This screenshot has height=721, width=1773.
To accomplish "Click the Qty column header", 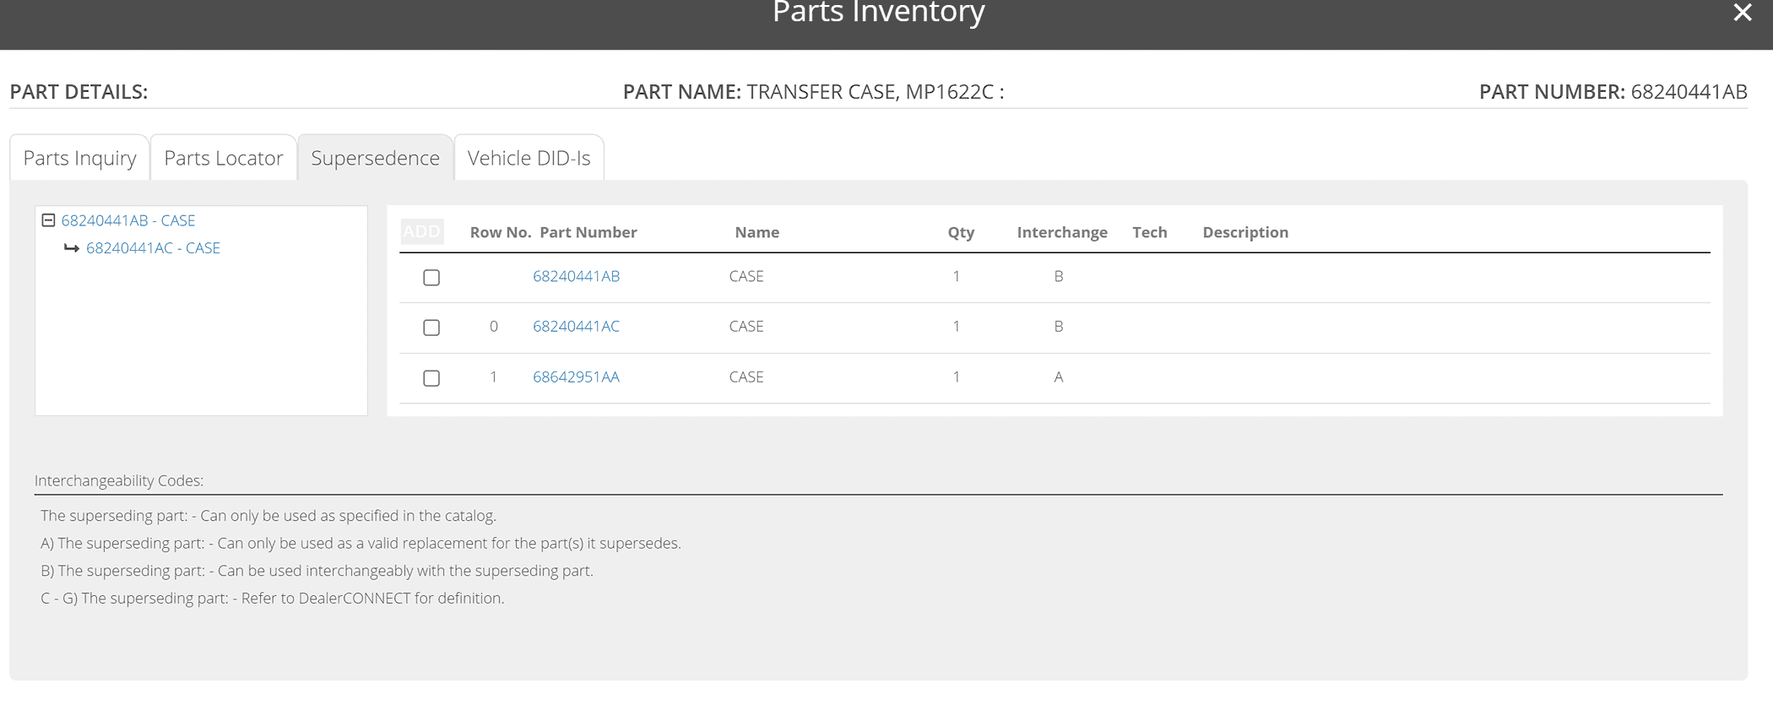I will [x=961, y=232].
